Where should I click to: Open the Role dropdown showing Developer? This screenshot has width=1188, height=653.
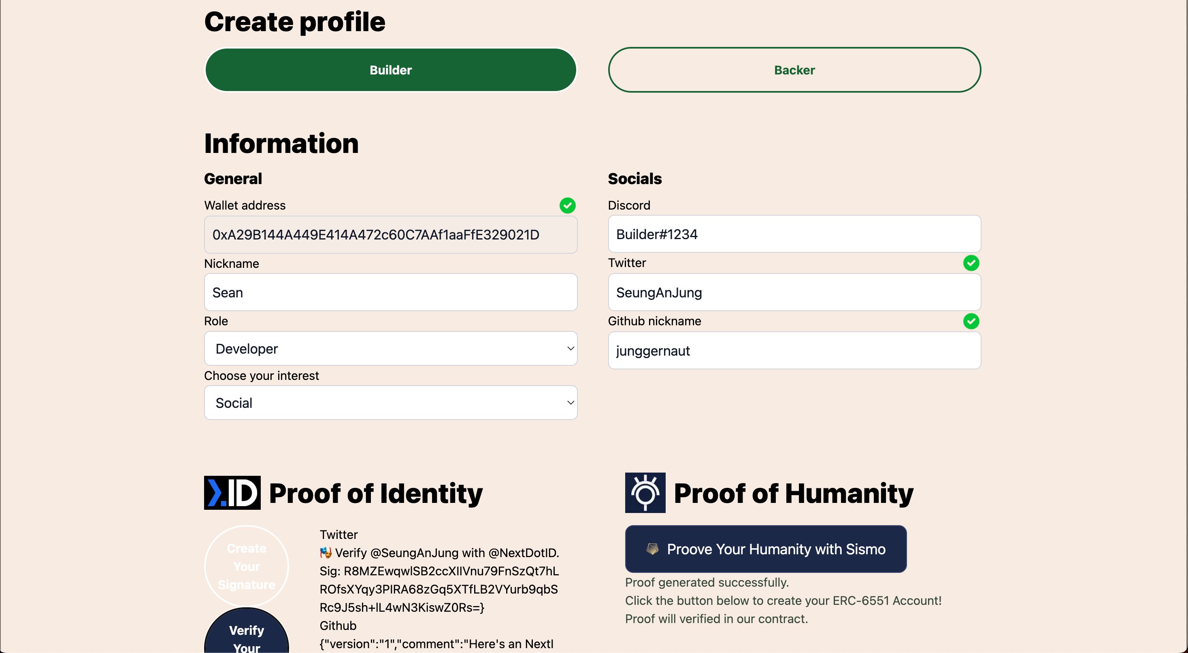coord(391,348)
